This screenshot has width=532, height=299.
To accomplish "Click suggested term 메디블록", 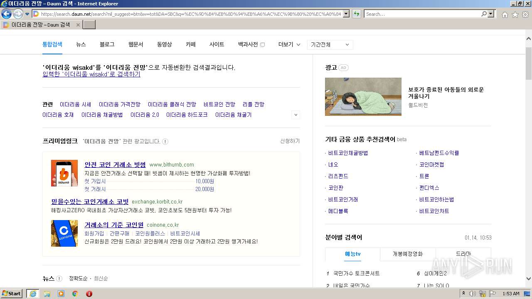I will coord(338,211).
